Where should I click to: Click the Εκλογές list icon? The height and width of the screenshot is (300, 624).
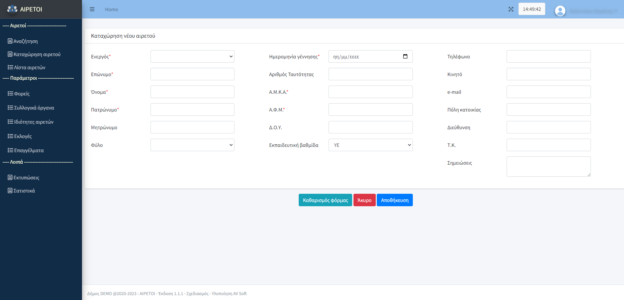(10, 136)
